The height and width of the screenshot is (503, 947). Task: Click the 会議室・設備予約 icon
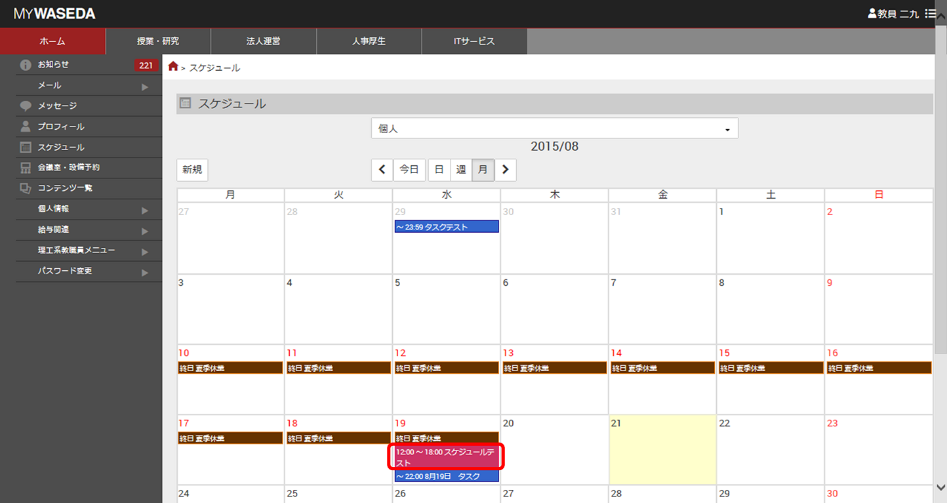[26, 168]
